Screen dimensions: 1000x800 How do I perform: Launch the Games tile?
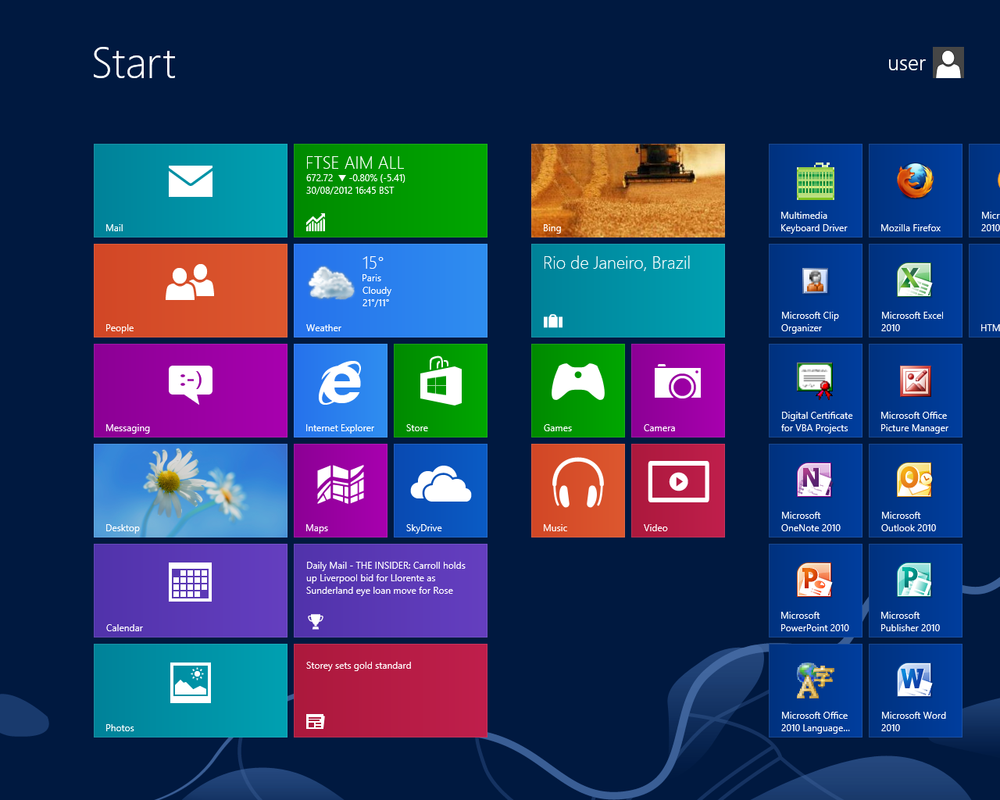[x=578, y=391]
